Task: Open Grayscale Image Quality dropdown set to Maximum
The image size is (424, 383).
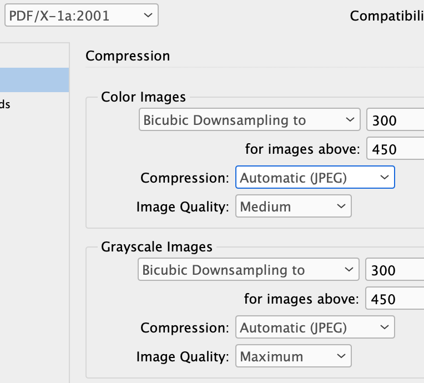Action: coord(293,356)
